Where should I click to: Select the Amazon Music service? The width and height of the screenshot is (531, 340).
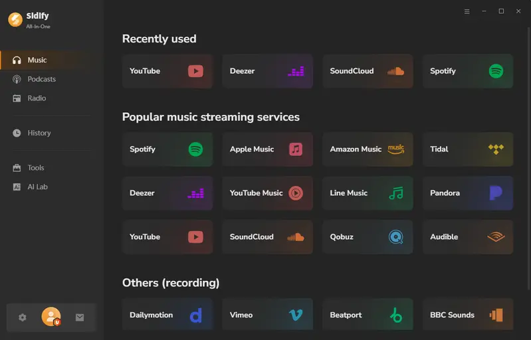[x=368, y=149]
